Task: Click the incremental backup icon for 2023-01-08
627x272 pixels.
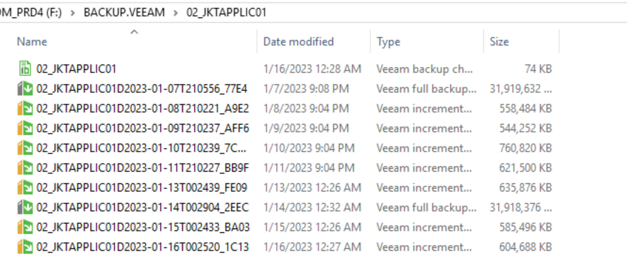Action: click(x=25, y=109)
